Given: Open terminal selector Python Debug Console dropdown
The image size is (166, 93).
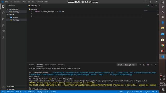Looking at the screenshot, I should tap(127, 65).
